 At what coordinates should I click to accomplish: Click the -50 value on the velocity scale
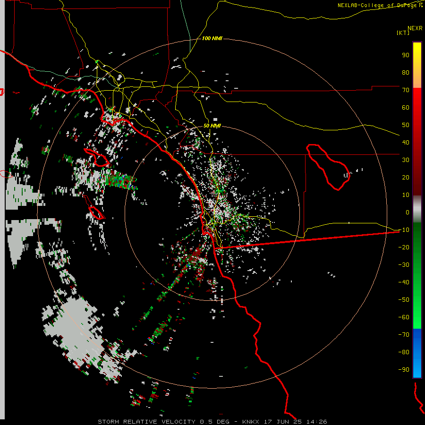tap(404, 300)
